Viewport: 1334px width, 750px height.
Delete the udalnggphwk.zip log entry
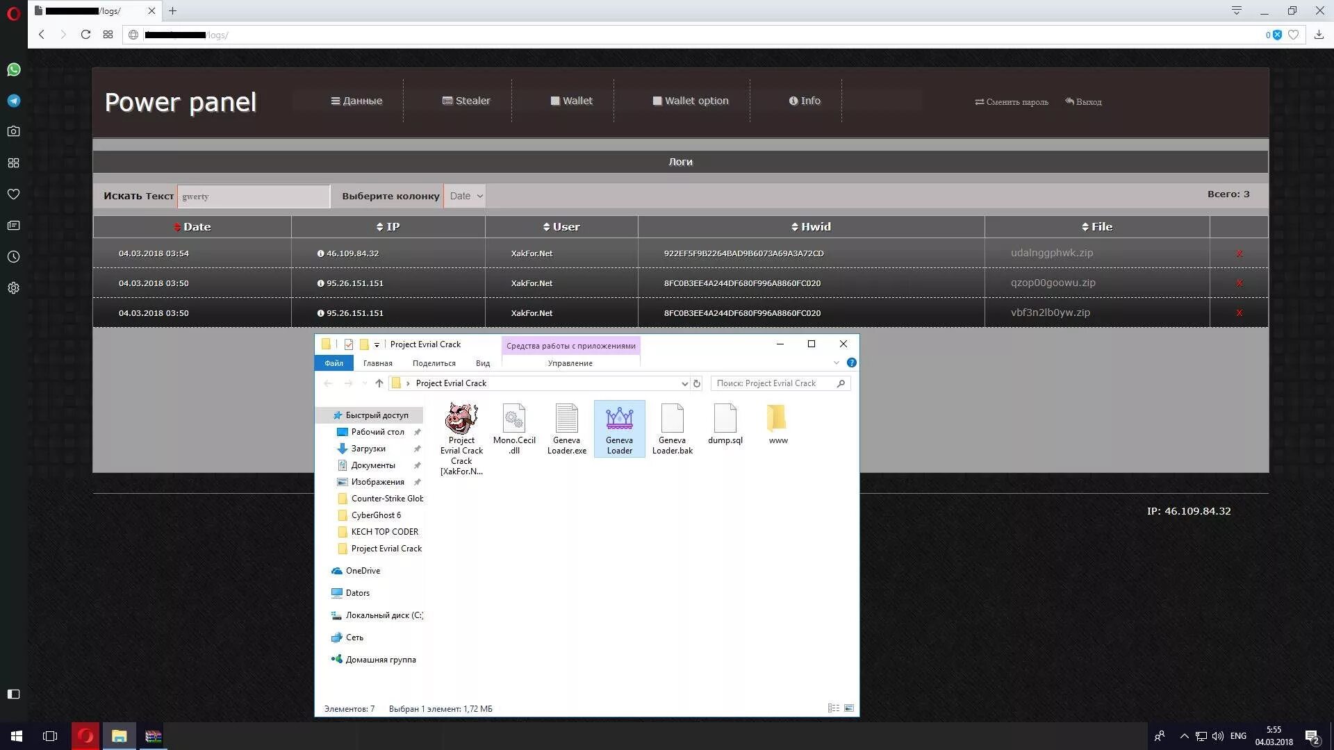pos(1239,253)
